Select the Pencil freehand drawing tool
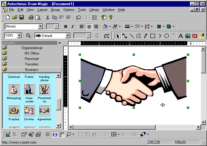207x146 pixels. 146,36
